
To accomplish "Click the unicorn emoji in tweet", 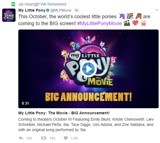I will point(122,16).
